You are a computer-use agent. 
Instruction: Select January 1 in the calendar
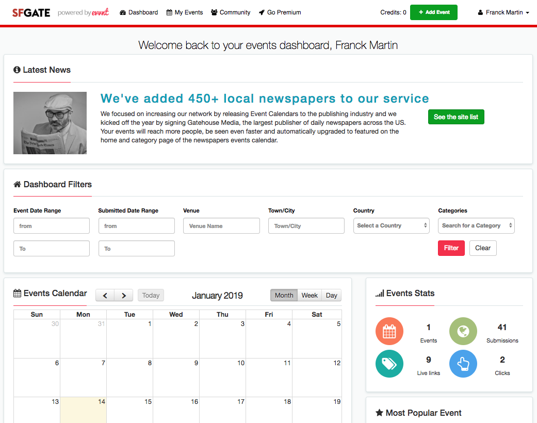(x=130, y=339)
